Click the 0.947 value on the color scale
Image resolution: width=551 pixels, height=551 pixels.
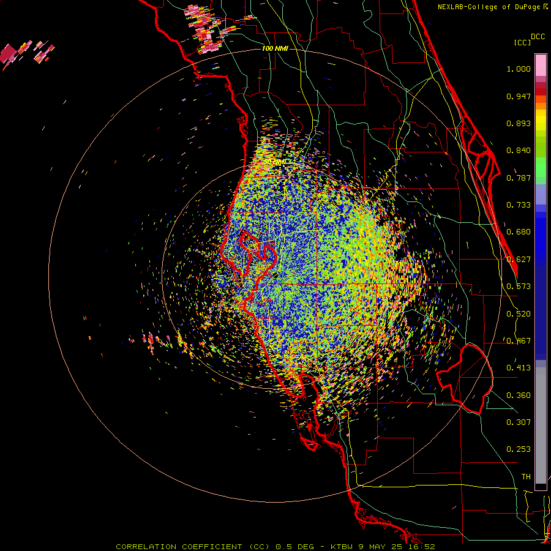click(519, 96)
